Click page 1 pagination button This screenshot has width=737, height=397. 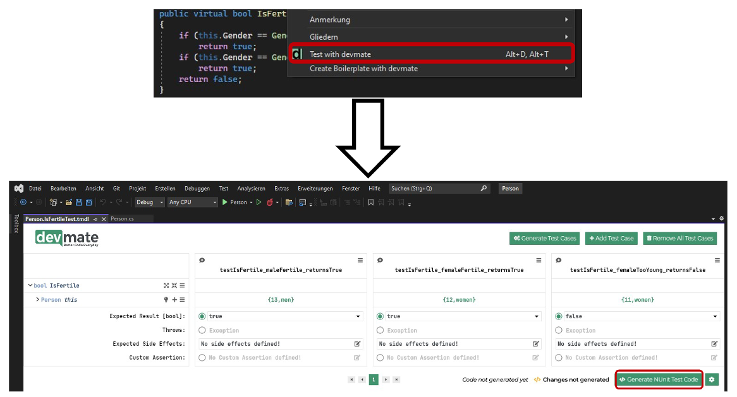coord(374,379)
